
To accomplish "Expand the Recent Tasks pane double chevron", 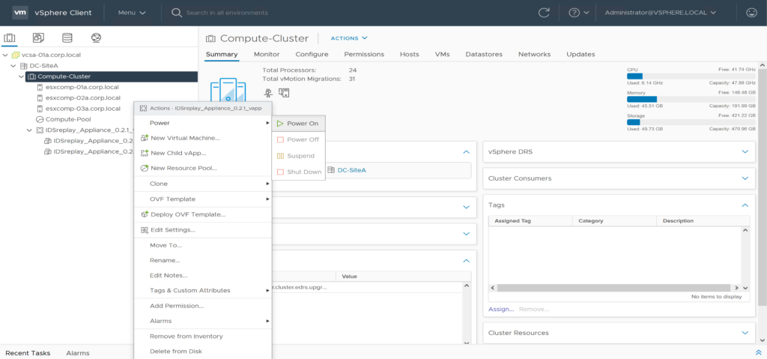I will 758,353.
